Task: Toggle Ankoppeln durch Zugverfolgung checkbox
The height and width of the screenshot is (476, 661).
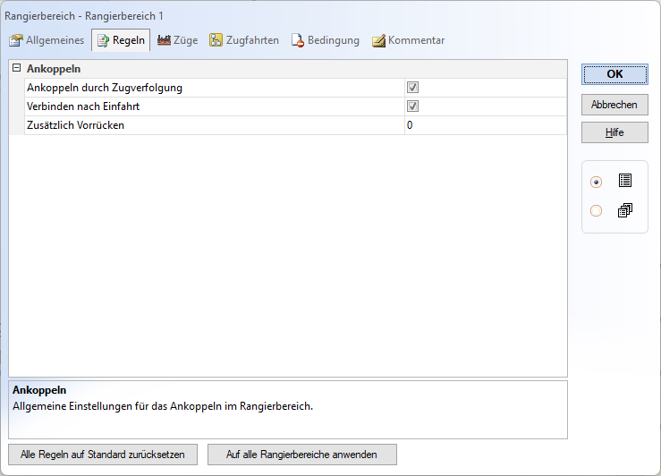Action: point(413,88)
